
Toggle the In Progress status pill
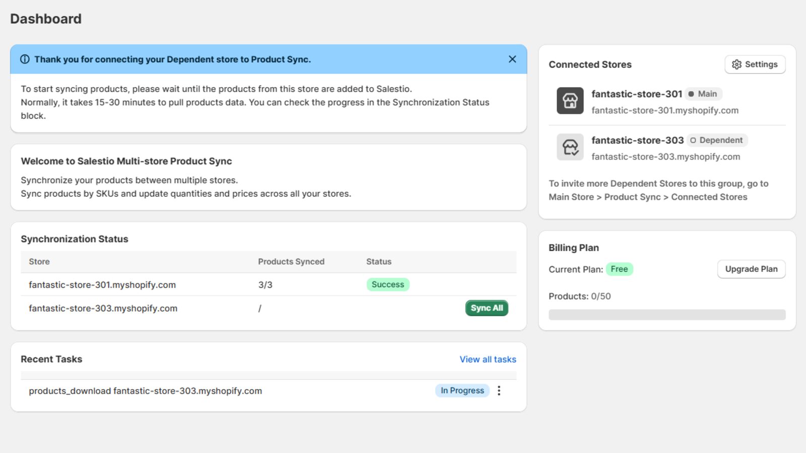[x=462, y=391]
